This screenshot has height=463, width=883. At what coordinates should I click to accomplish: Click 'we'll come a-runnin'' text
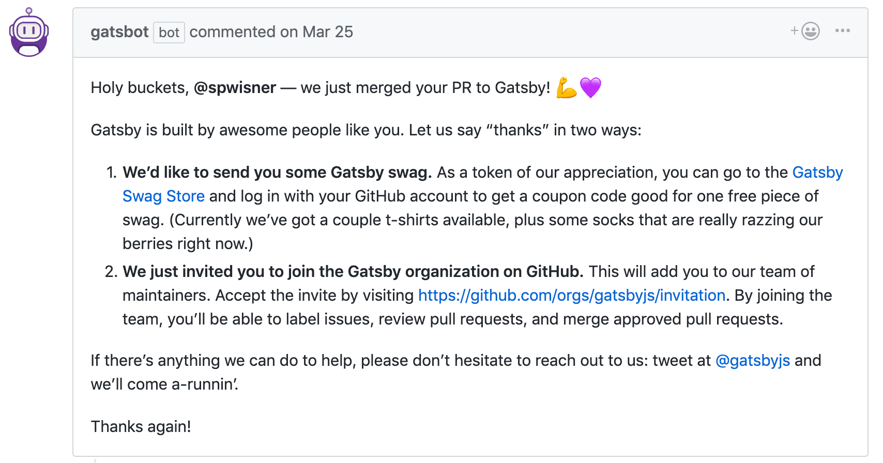tap(164, 384)
